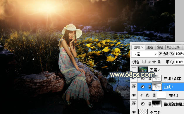Screen dimensions: 184x114
Task: Open the 正常 blend mode dropdown
Action: point(145,54)
